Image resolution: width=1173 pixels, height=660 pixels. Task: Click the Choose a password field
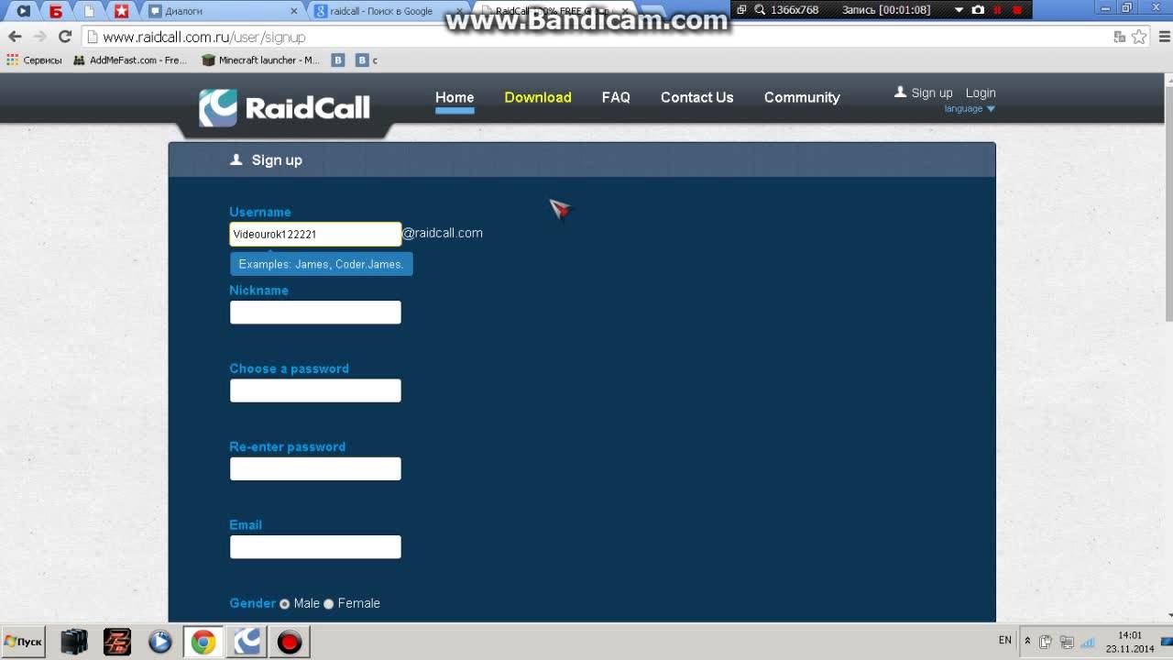[x=315, y=390]
